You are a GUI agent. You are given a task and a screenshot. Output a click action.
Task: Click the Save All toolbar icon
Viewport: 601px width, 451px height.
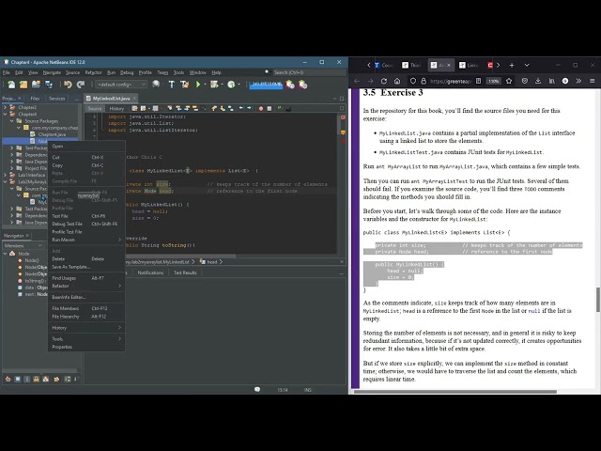[49, 85]
